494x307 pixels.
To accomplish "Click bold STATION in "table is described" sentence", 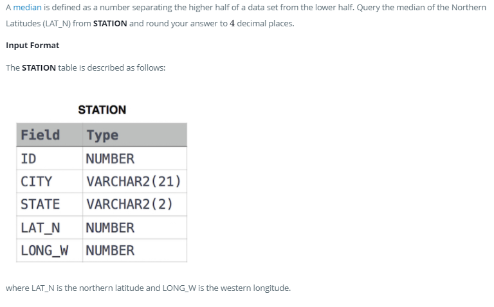I will tap(39, 67).
